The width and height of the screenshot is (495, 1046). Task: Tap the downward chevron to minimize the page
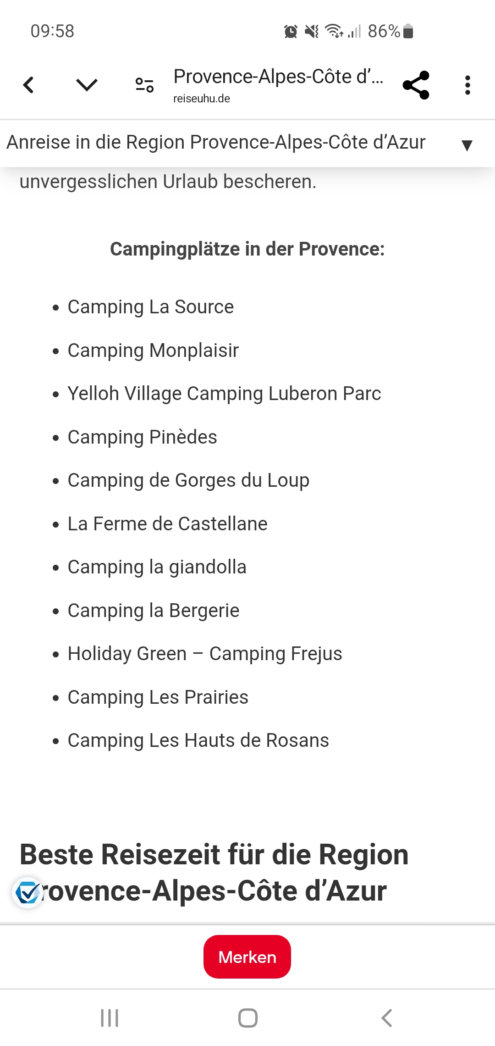click(87, 85)
